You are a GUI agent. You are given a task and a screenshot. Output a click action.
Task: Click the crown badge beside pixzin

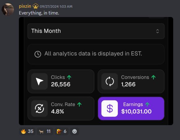36,6
